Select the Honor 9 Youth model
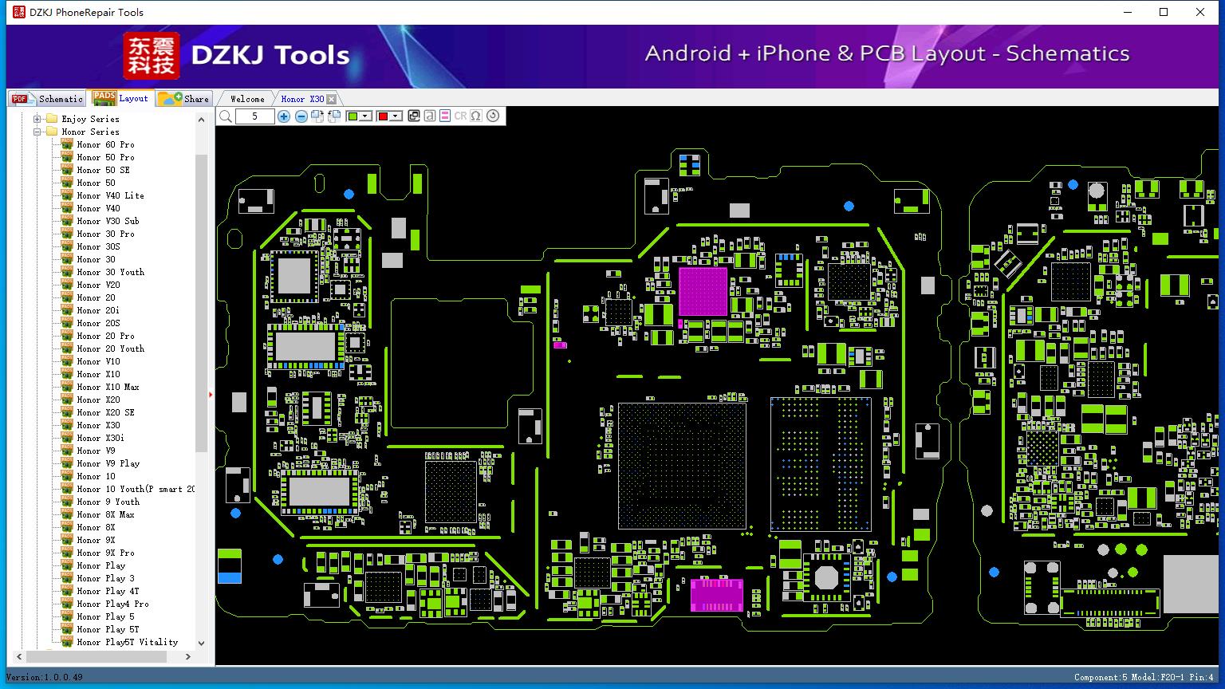Image resolution: width=1225 pixels, height=689 pixels. click(108, 502)
